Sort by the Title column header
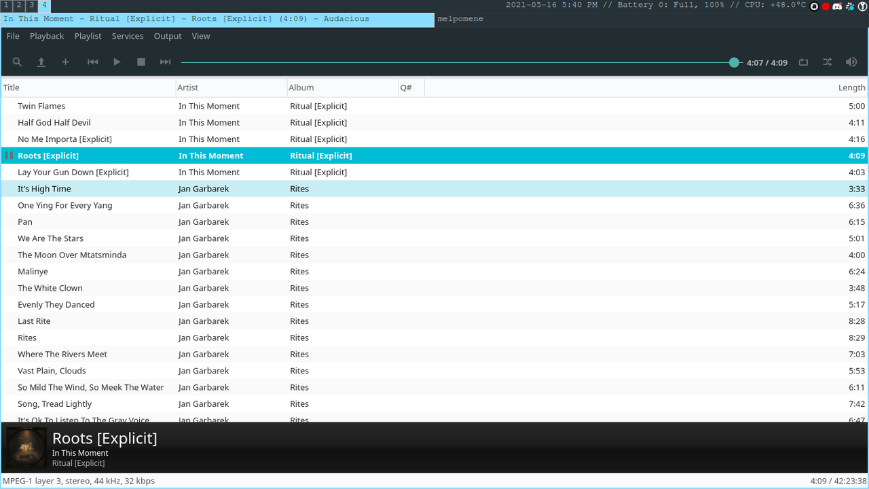 [88, 88]
